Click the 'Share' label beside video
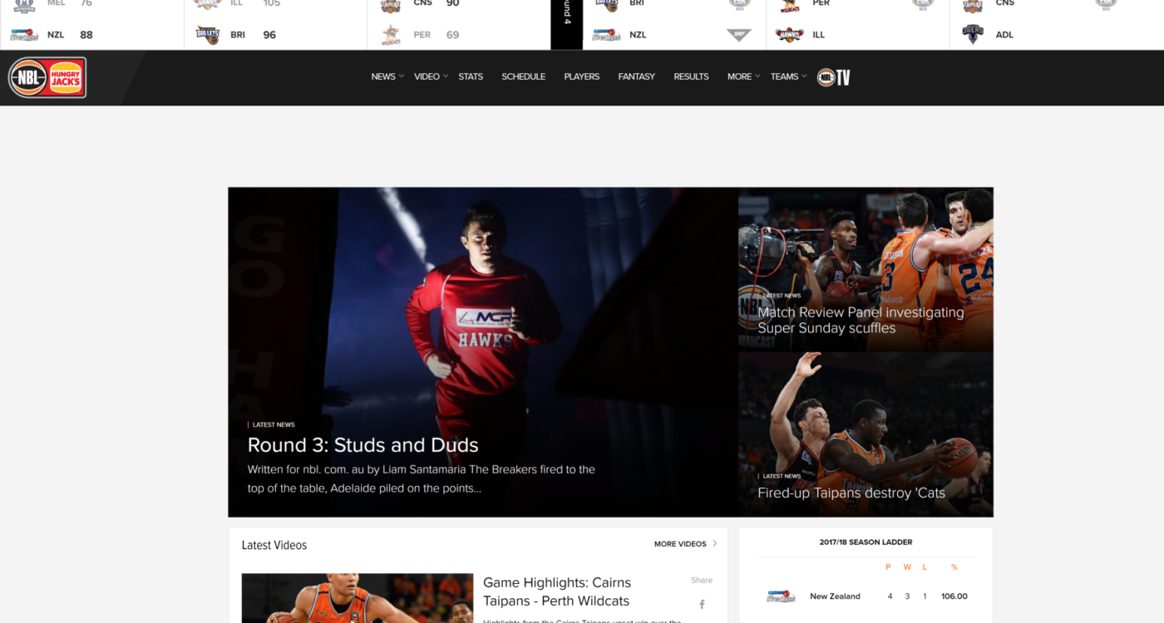The height and width of the screenshot is (623, 1164). pyautogui.click(x=702, y=580)
